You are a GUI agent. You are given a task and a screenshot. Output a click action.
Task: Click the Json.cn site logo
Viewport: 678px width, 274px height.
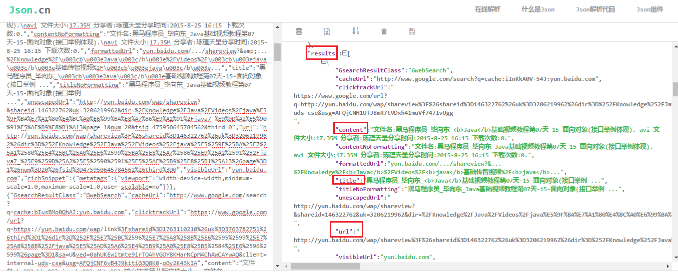(30, 9)
